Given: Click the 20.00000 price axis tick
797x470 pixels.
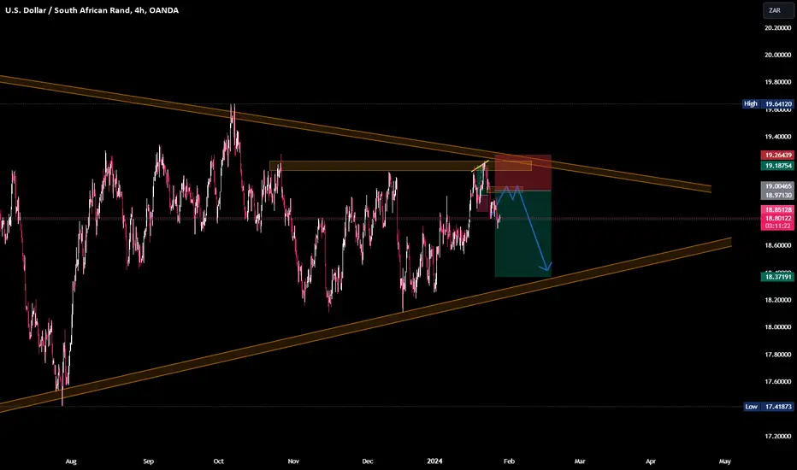Looking at the screenshot, I should pos(777,55).
